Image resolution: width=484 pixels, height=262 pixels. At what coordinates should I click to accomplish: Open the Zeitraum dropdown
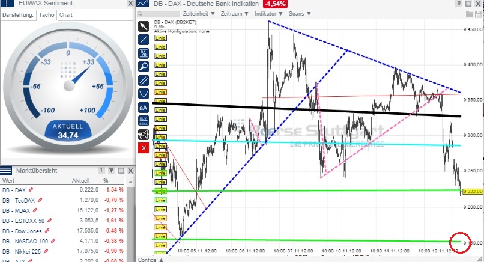tap(234, 14)
